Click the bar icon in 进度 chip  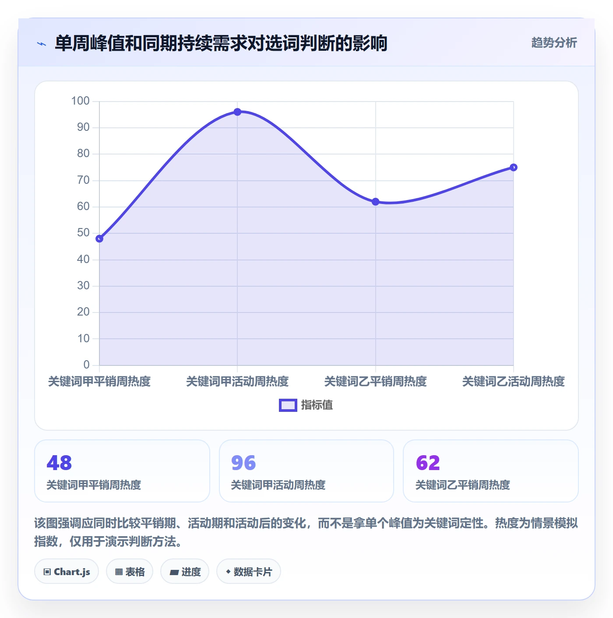point(174,572)
